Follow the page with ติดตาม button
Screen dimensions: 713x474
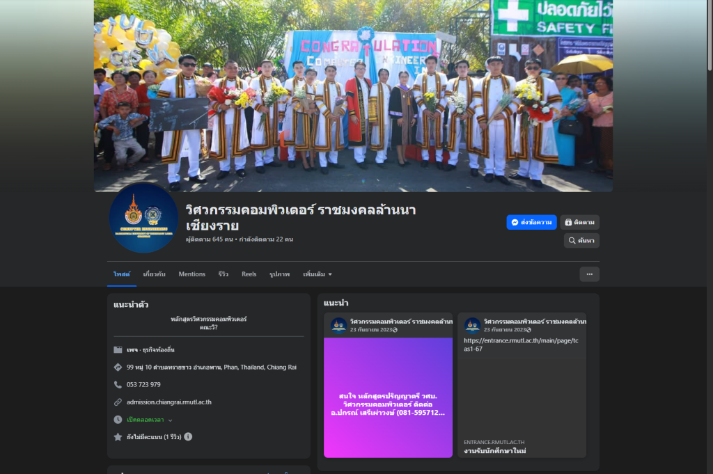(x=579, y=222)
